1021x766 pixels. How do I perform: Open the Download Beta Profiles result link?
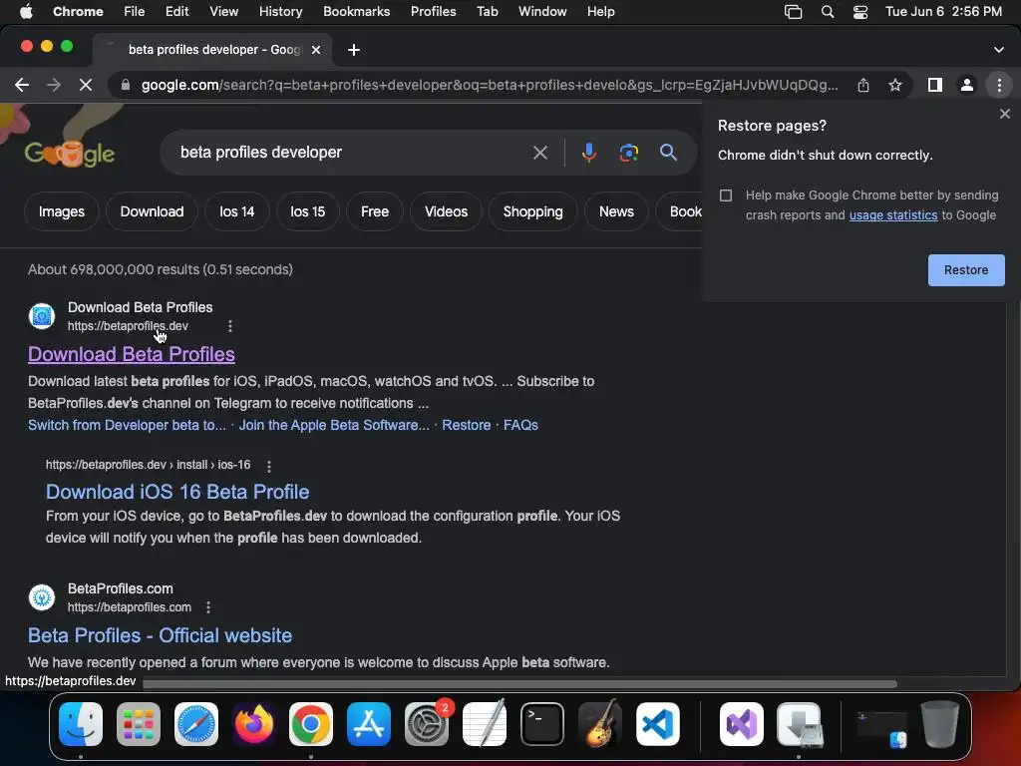coord(132,354)
